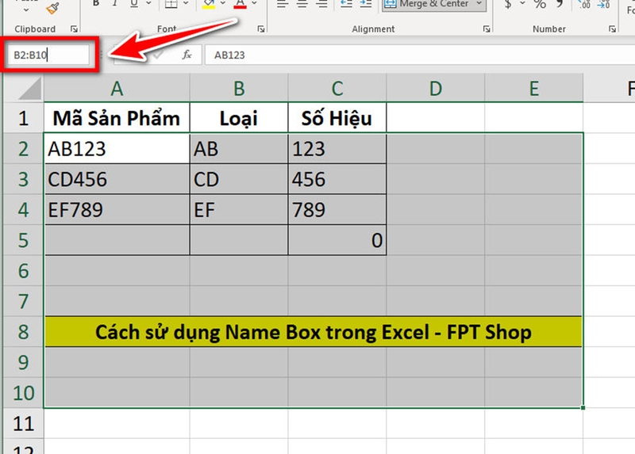The width and height of the screenshot is (635, 454).
Task: Expand Accounting format dropdown arrow
Action: (x=522, y=4)
